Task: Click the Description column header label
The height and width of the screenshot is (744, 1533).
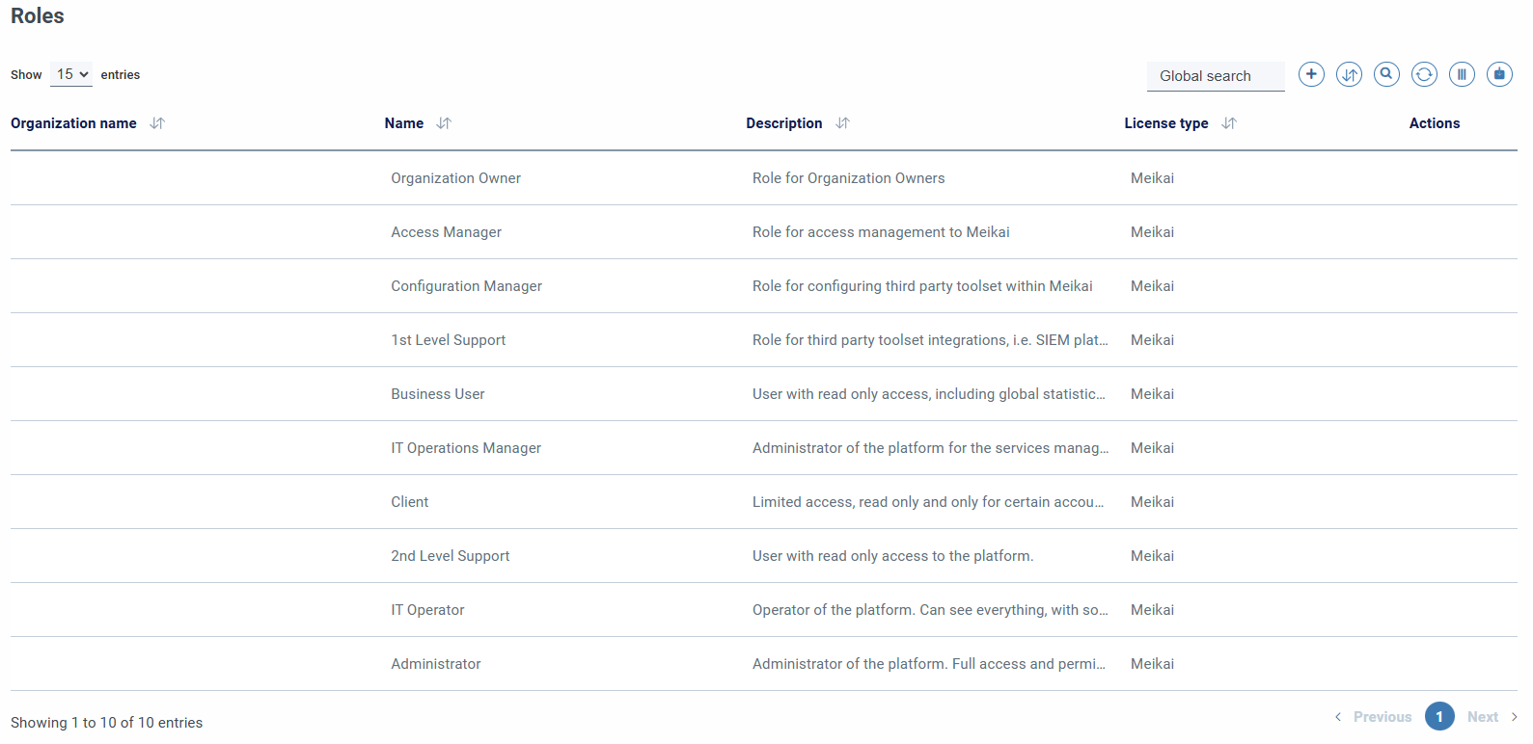Action: point(783,123)
